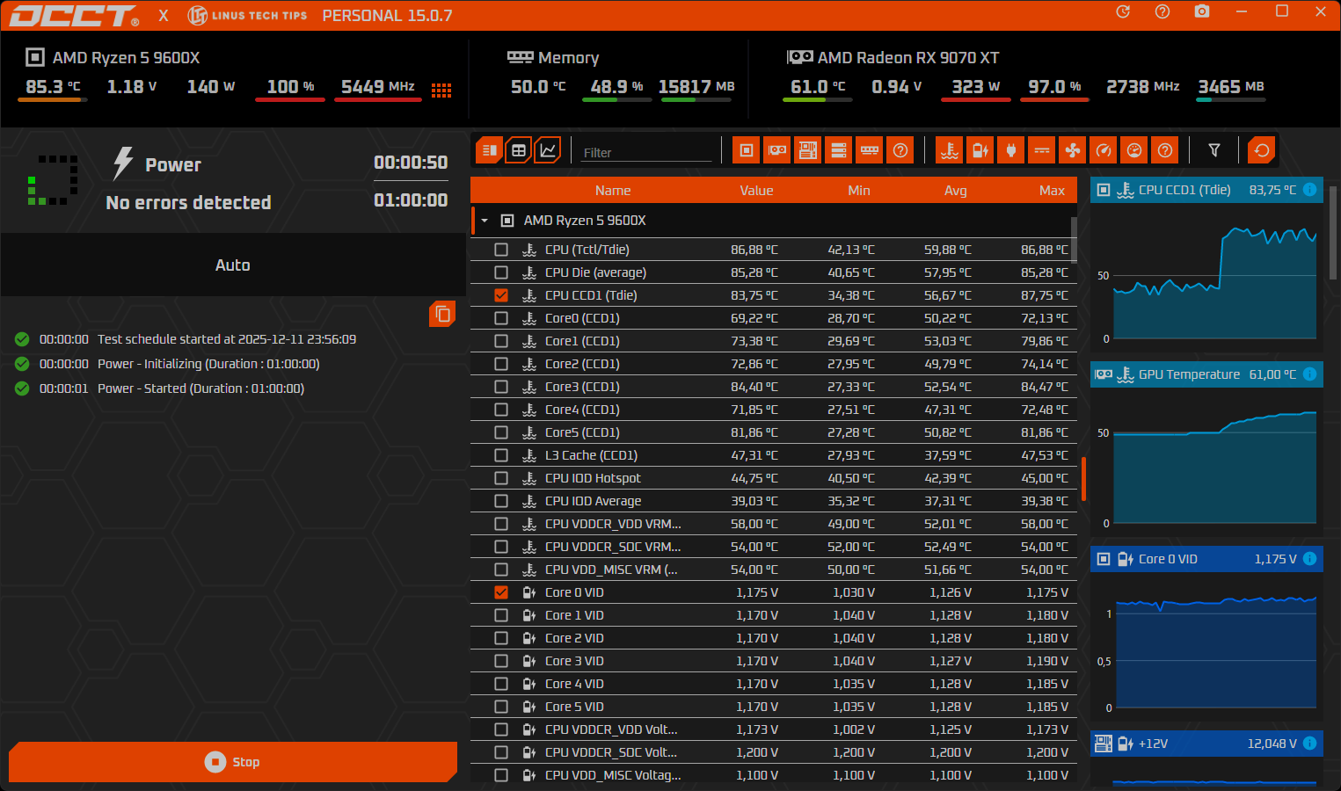Viewport: 1341px width, 791px height.
Task: Check the L3 Cache (CCD1) checkbox
Action: pos(501,455)
